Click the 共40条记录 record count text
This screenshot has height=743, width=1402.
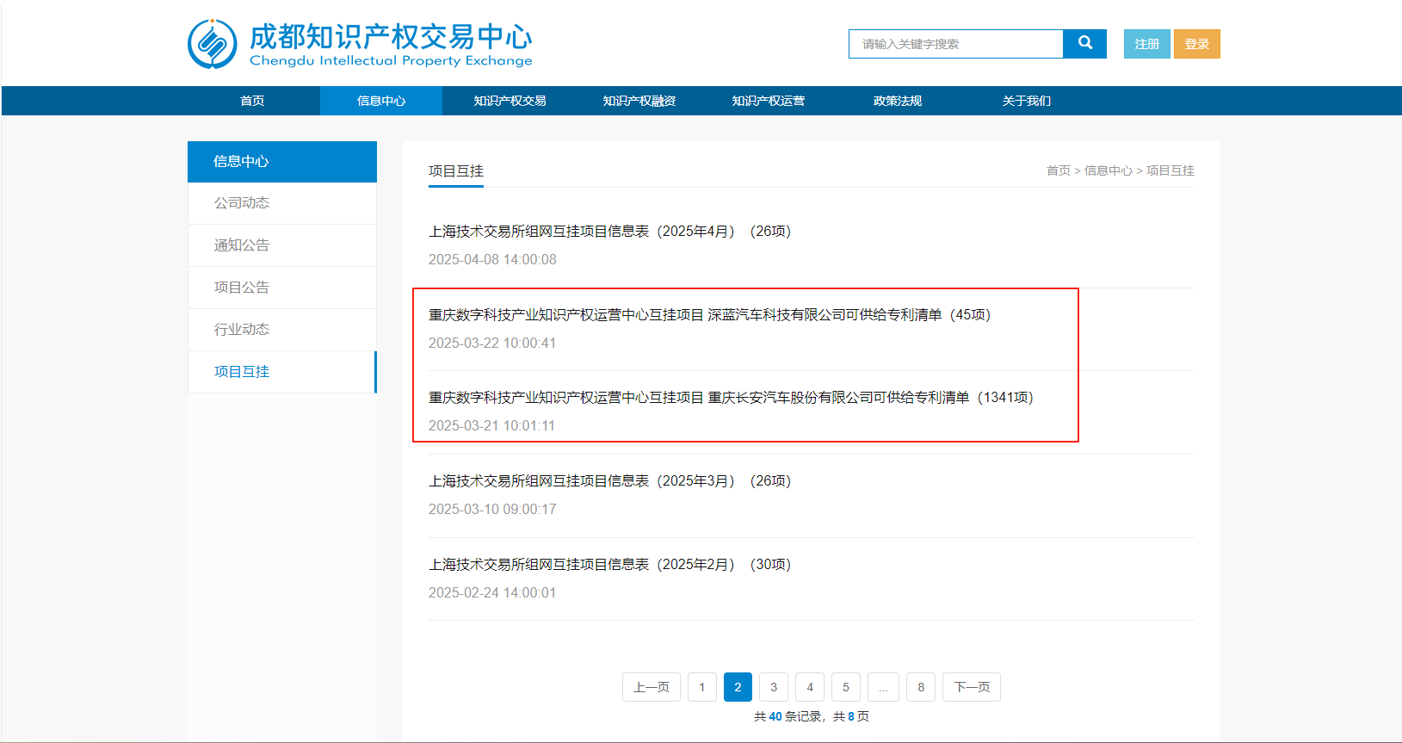click(788, 716)
